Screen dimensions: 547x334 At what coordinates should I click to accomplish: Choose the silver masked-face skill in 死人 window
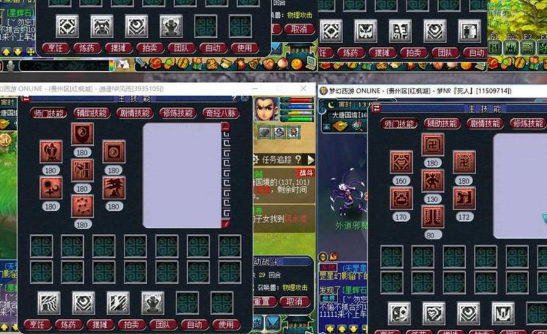coord(399,314)
